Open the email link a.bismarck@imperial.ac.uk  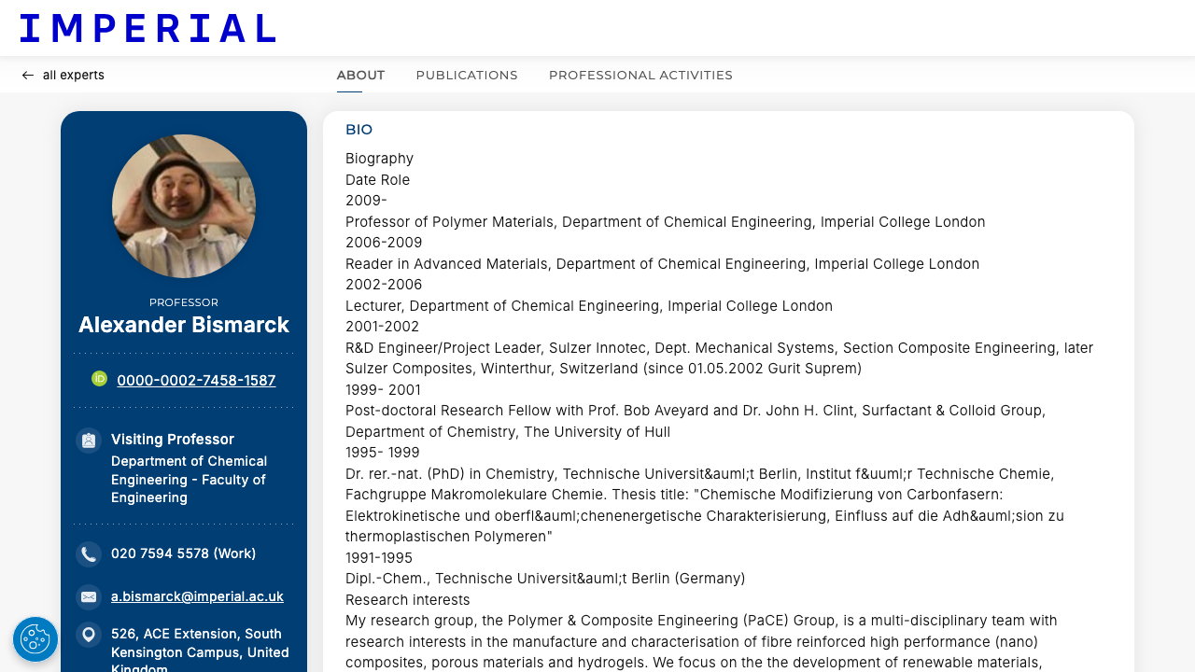point(197,596)
